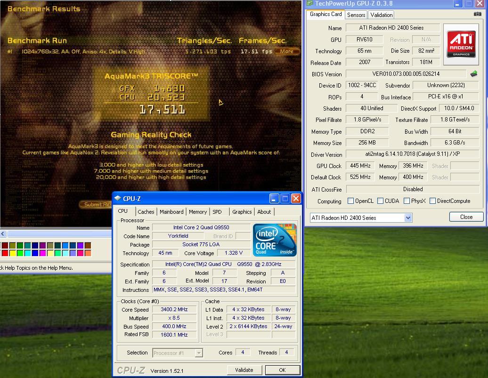Click the More button in AquaMark results
This screenshot has width=488, height=378.
tap(287, 51)
